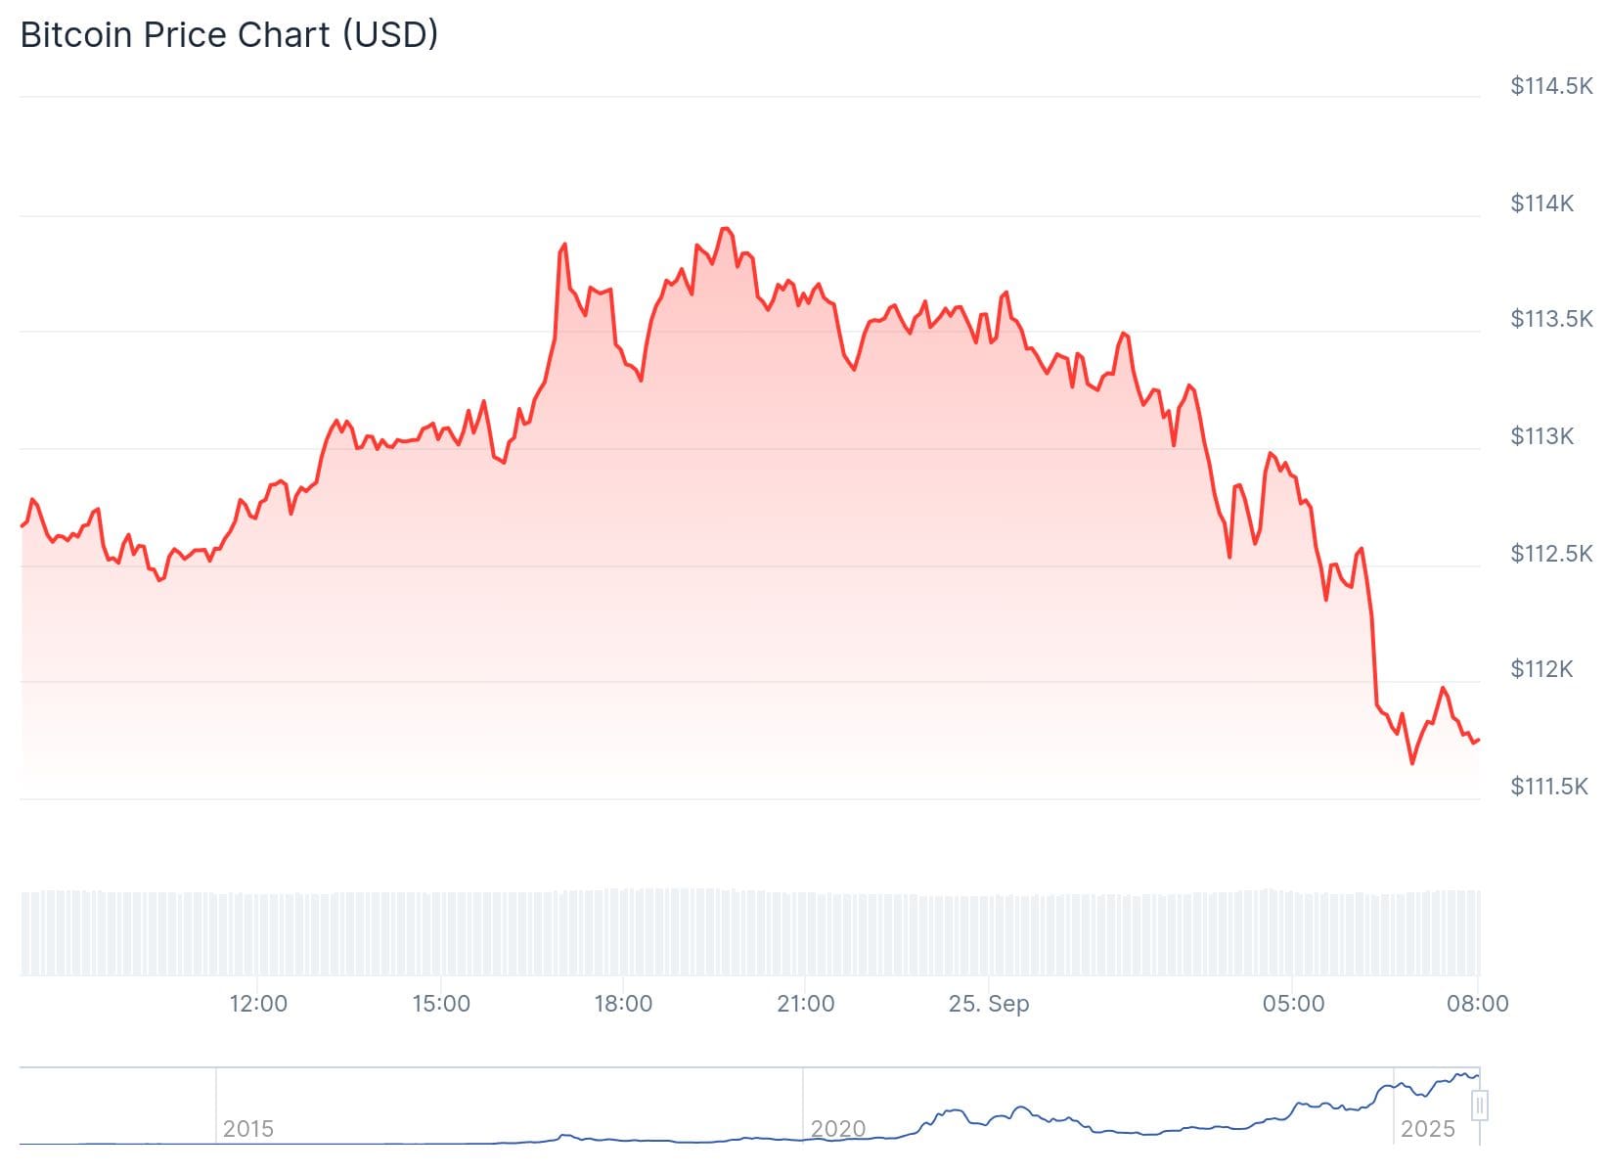Click the 21:00 time axis label
Image resolution: width=1608 pixels, height=1174 pixels.
click(x=806, y=1004)
